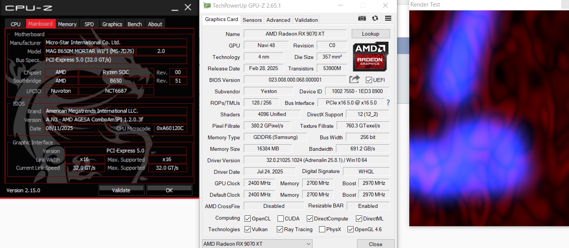Click the Device ID value 1002 7550 - 1ED3 8900
Viewport: 569px width, 248px height.
coord(357,91)
